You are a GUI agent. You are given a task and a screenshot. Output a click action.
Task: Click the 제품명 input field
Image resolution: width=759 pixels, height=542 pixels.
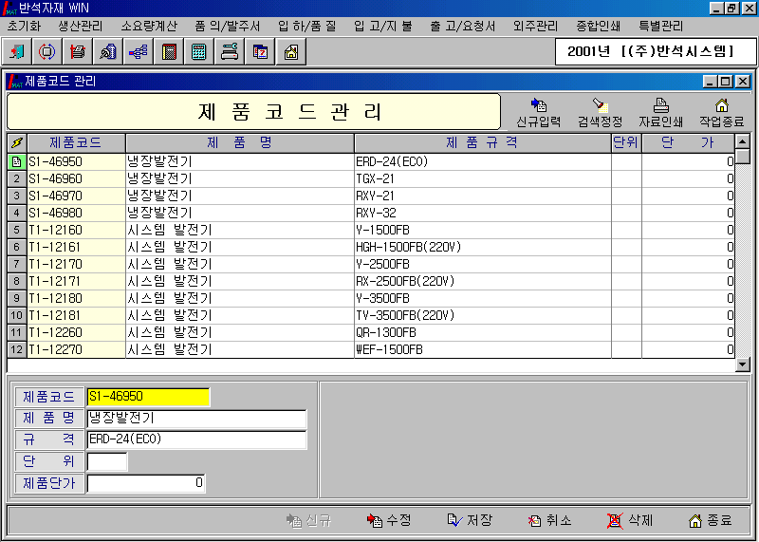coord(196,419)
